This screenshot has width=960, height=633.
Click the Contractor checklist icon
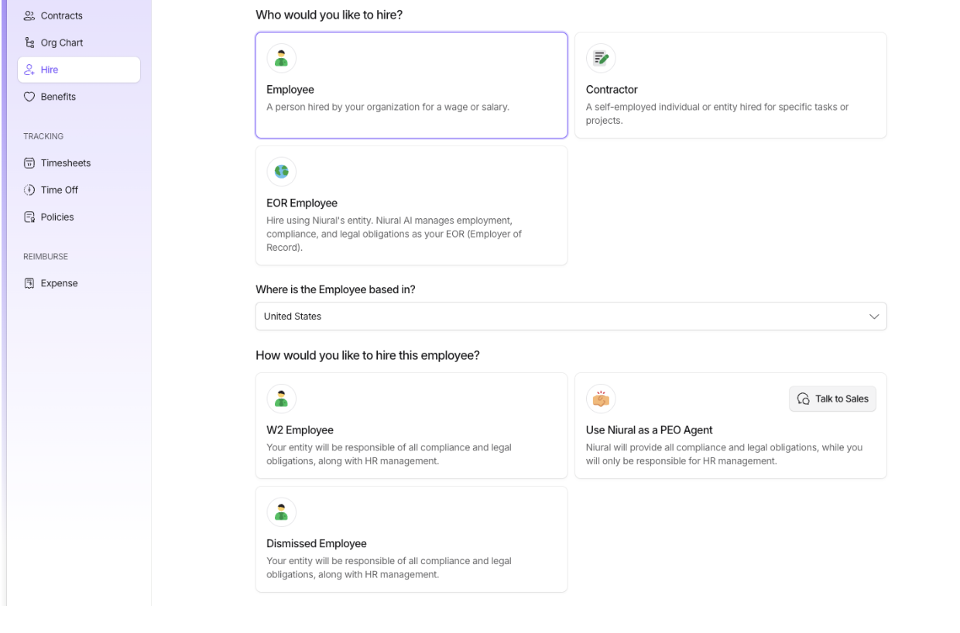(601, 58)
